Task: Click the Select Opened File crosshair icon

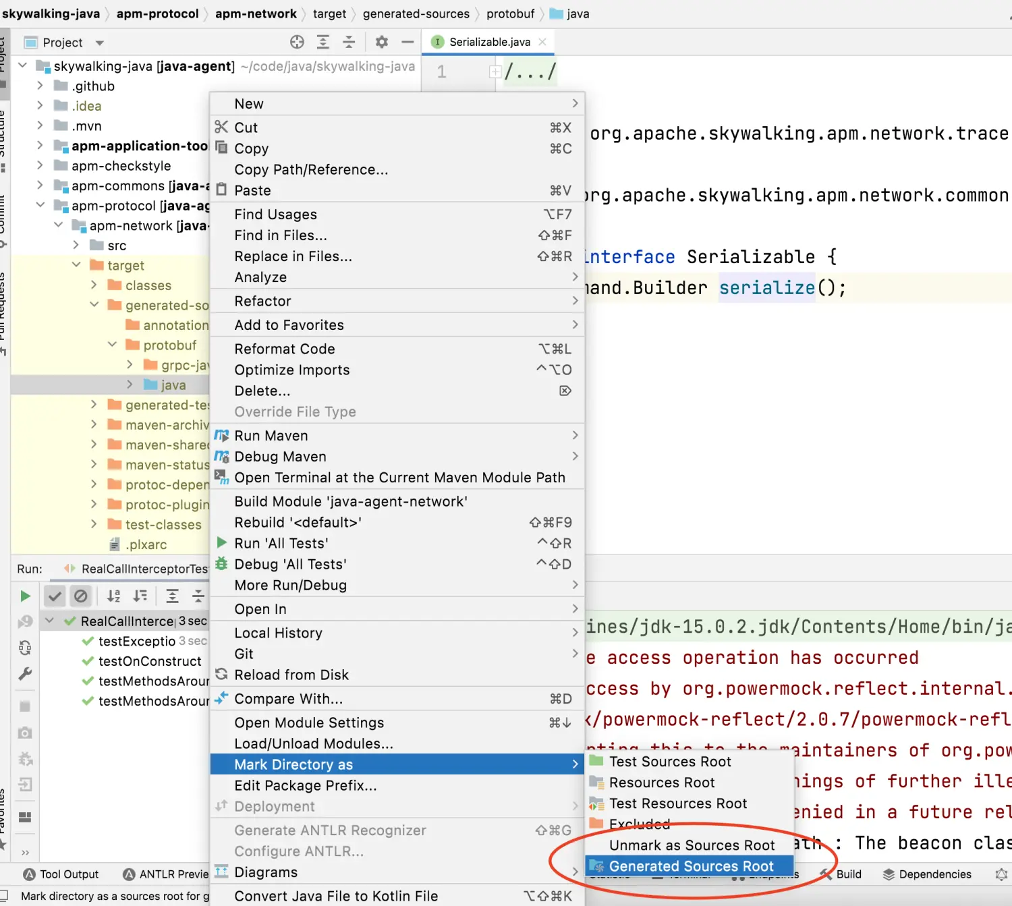Action: [297, 43]
